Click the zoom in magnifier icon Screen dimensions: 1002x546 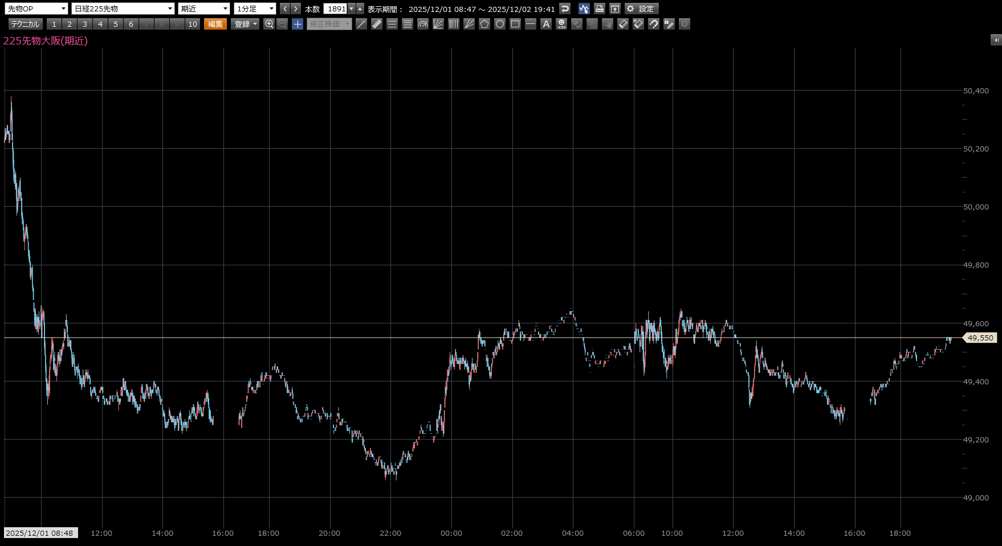pyautogui.click(x=269, y=24)
